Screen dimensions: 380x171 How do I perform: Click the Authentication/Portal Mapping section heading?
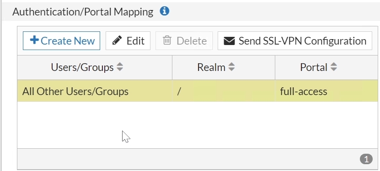[83, 11]
